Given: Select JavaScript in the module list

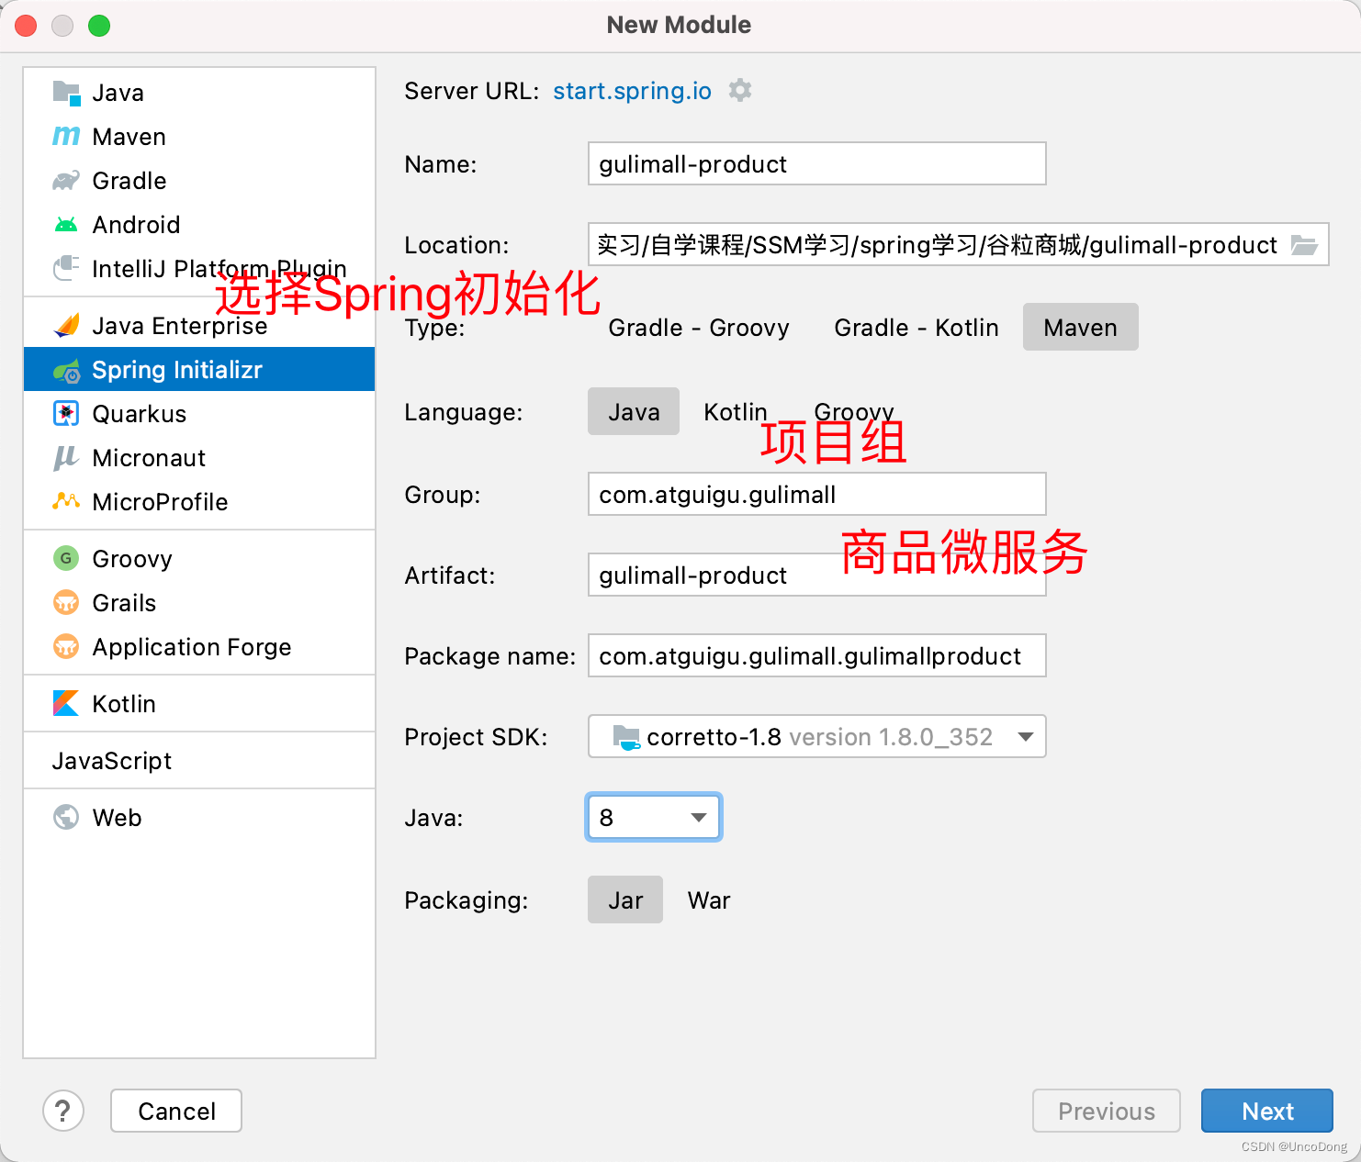Looking at the screenshot, I should (x=199, y=761).
